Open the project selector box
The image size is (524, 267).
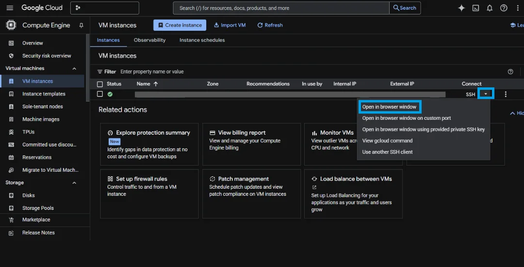tap(105, 8)
